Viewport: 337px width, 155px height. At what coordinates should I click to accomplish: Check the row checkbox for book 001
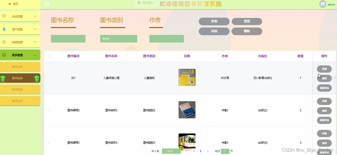[x=49, y=78]
